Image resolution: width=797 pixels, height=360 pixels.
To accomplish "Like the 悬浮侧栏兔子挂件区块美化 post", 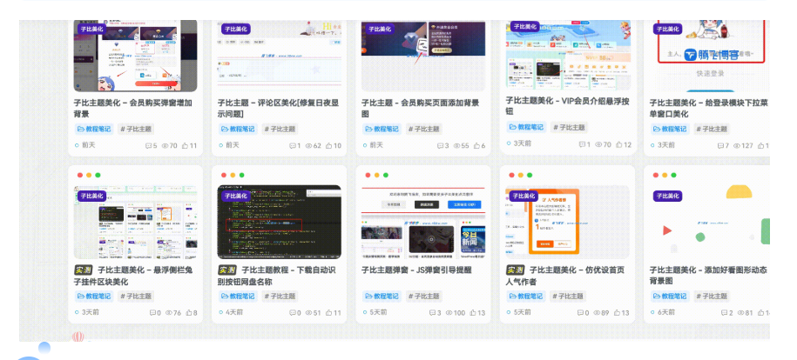I will point(189,313).
